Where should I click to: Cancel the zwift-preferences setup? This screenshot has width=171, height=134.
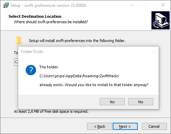[x=154, y=126]
